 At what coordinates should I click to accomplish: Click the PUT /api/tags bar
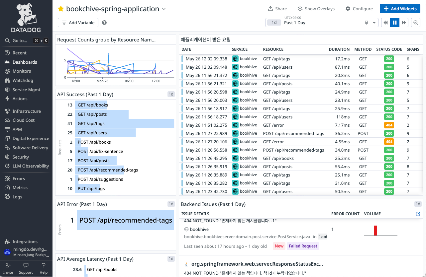click(87, 188)
